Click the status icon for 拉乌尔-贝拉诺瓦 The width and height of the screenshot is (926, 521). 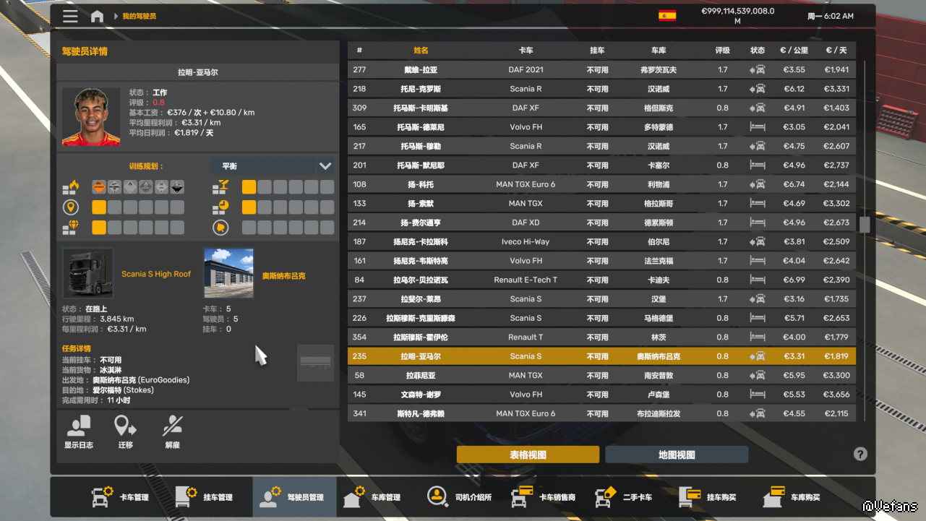[758, 280]
